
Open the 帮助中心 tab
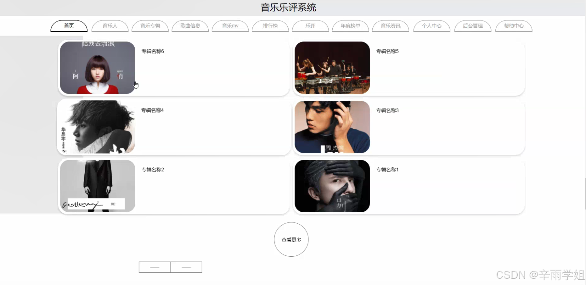[514, 26]
